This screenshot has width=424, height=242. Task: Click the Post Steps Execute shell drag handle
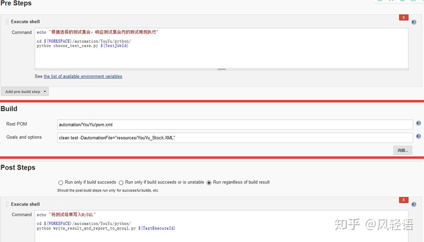7,204
